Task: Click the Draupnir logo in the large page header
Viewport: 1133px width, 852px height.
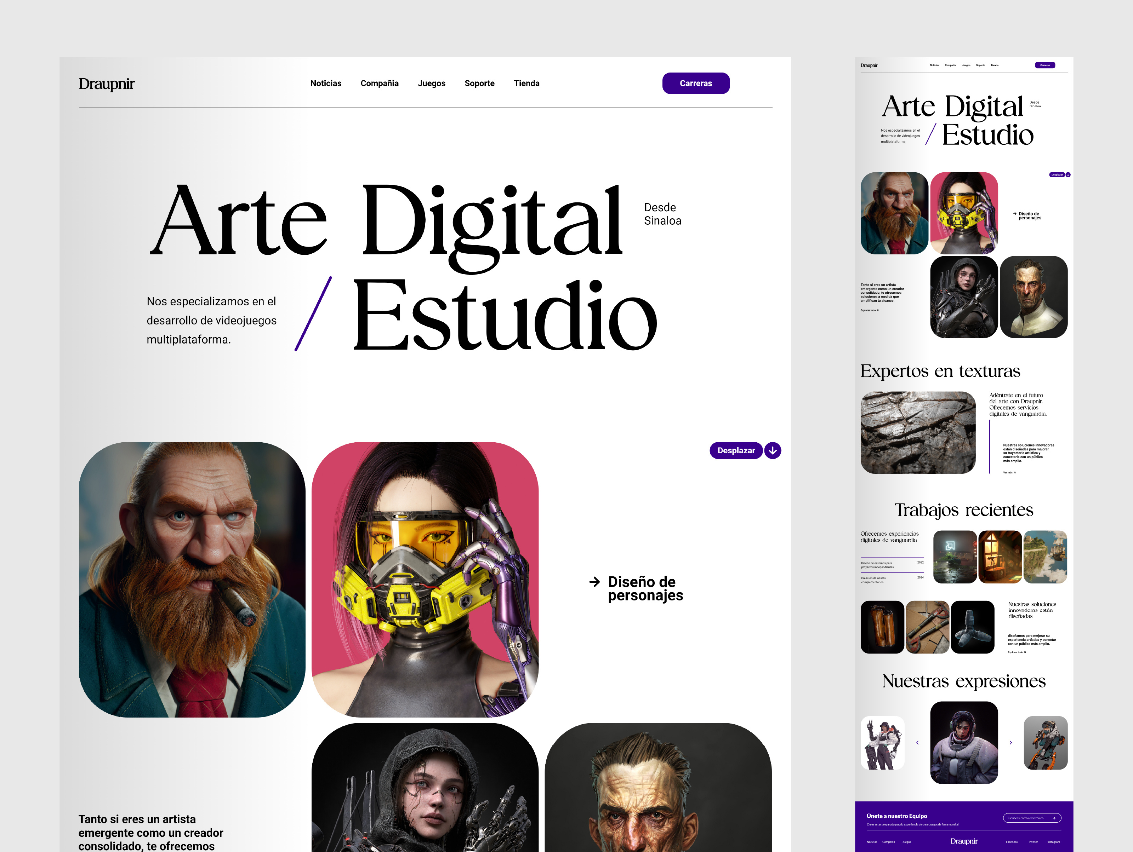Action: pyautogui.click(x=107, y=84)
